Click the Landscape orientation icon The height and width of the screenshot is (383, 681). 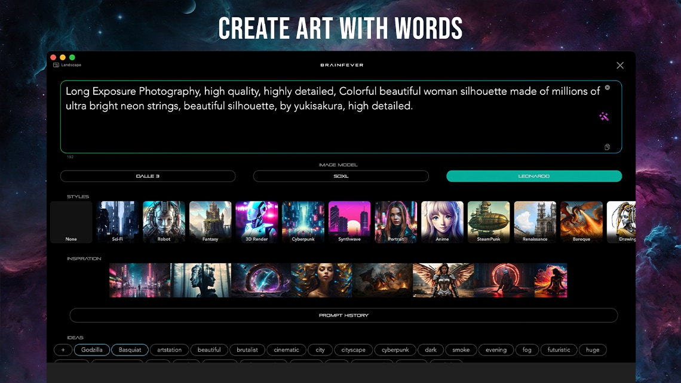[56, 65]
